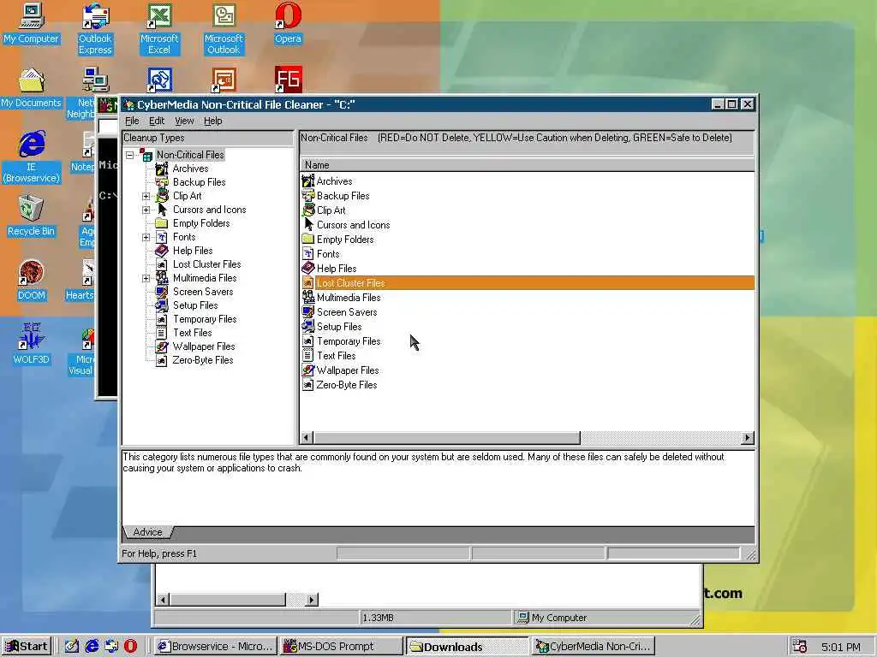Select Text Files in the tree
The image size is (877, 657).
(192, 333)
